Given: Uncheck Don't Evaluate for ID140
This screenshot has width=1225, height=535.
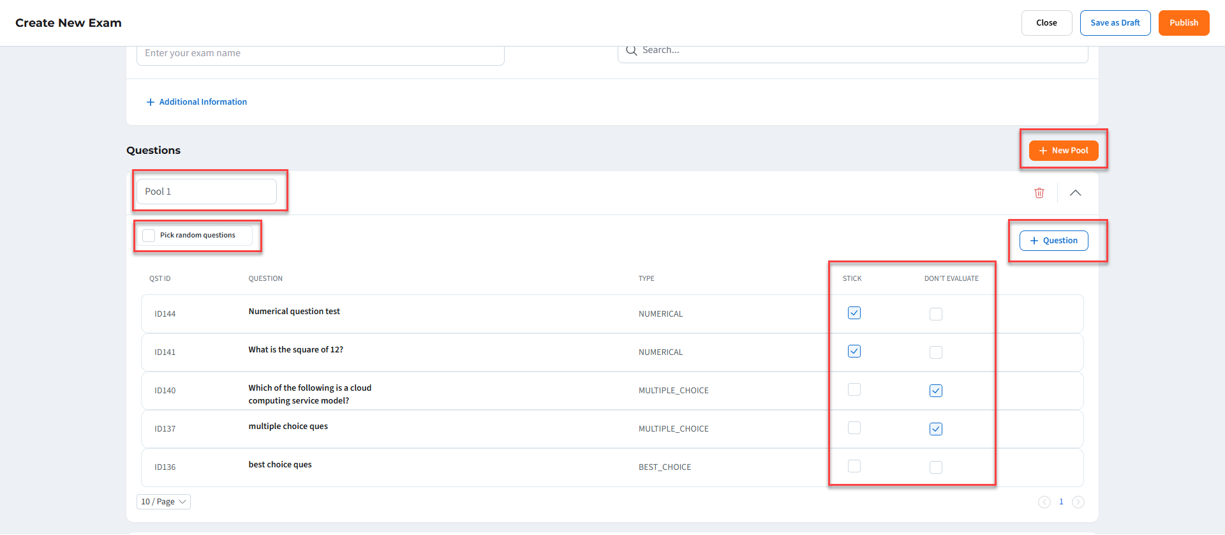Looking at the screenshot, I should [936, 391].
